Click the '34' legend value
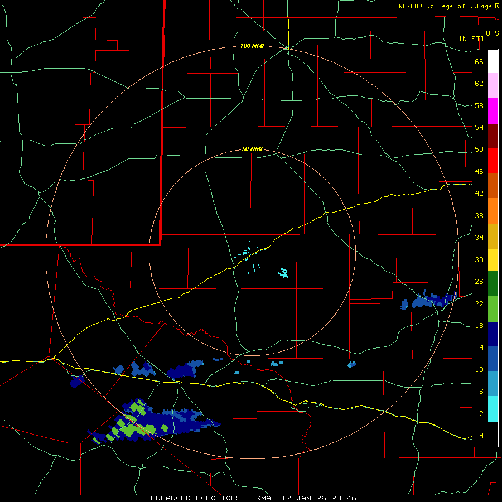Screen dimensions: 502x502 479,238
